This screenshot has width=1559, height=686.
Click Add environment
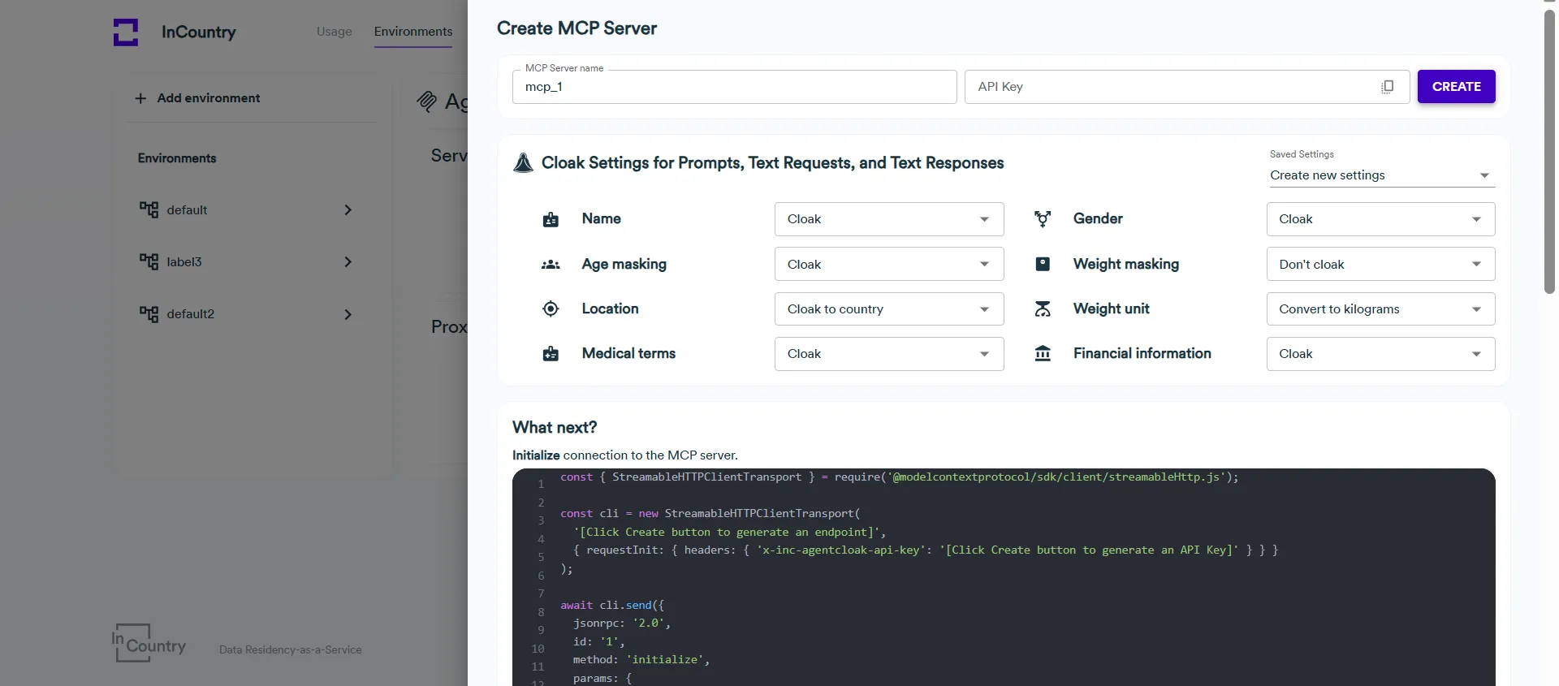[x=198, y=98]
